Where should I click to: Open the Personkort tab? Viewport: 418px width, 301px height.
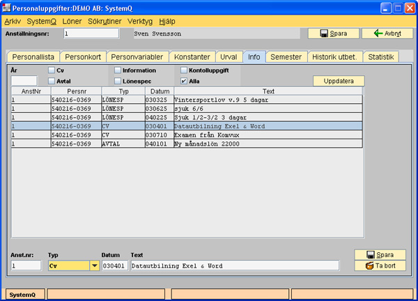click(x=84, y=57)
